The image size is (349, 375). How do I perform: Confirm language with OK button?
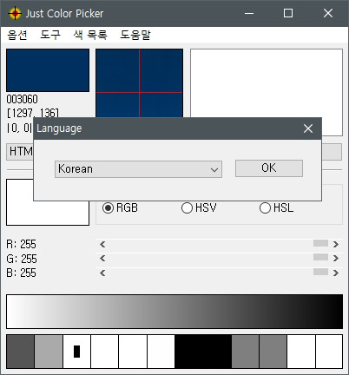tap(269, 168)
